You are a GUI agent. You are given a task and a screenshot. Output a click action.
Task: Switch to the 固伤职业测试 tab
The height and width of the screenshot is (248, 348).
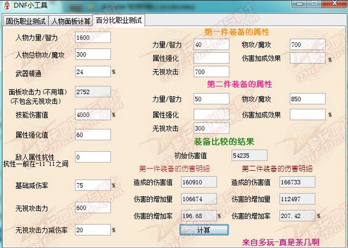[26, 21]
